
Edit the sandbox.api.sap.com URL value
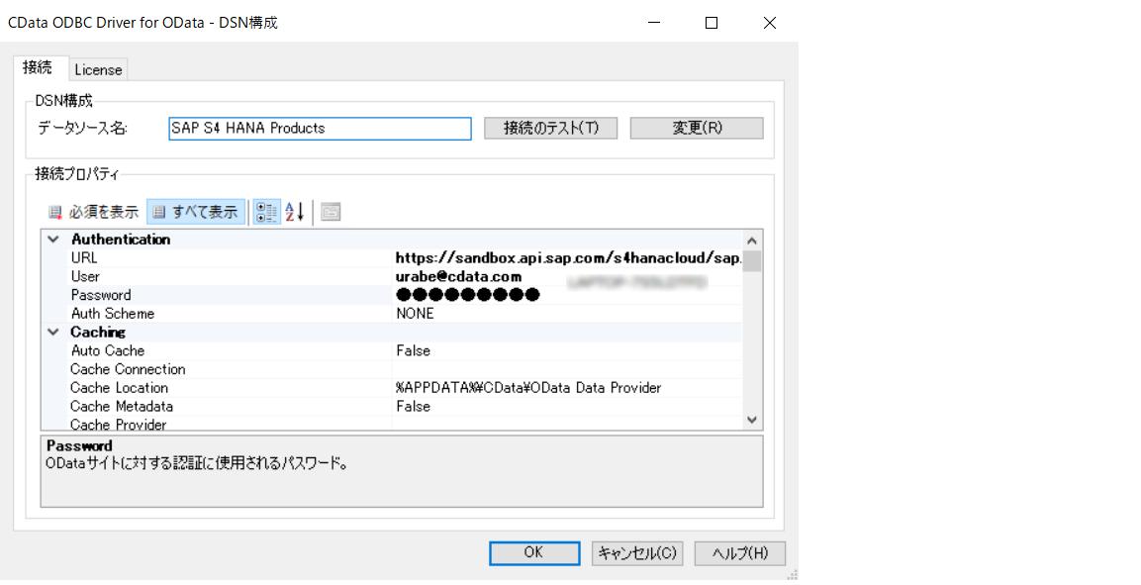(x=568, y=257)
